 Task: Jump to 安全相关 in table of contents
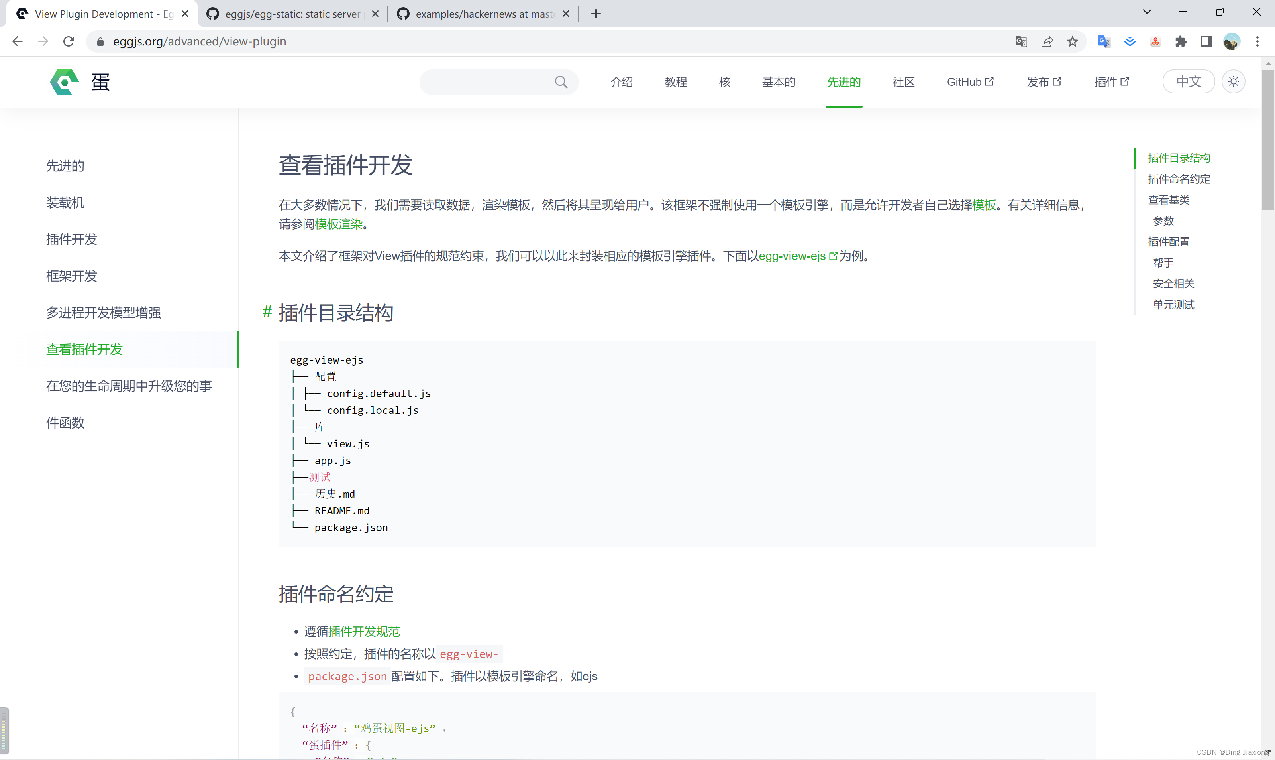click(1173, 283)
